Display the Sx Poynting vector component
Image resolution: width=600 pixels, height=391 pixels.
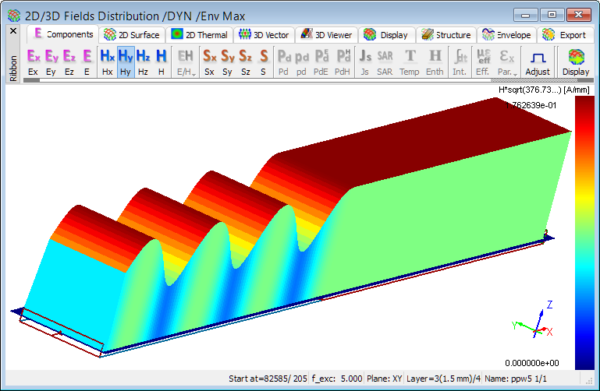209,62
